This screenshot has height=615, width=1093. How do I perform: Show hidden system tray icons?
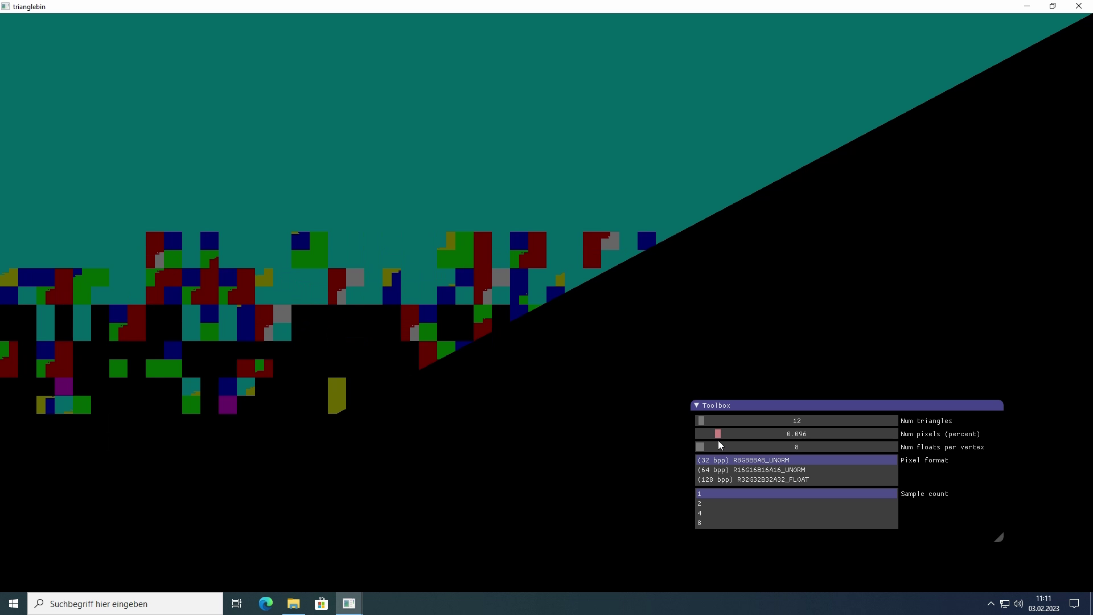991,604
